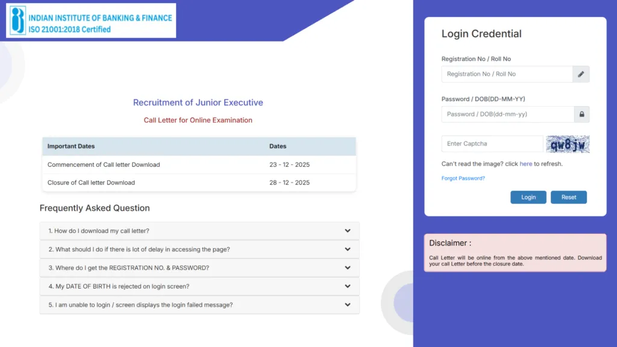Click the Enter Captcha input field
Image resolution: width=617 pixels, height=347 pixels.
(x=491, y=143)
